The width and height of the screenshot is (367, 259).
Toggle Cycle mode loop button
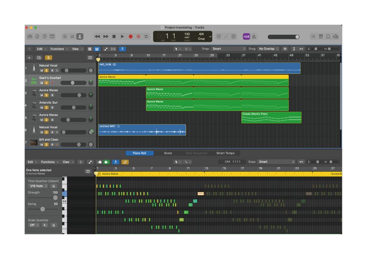tap(146, 36)
